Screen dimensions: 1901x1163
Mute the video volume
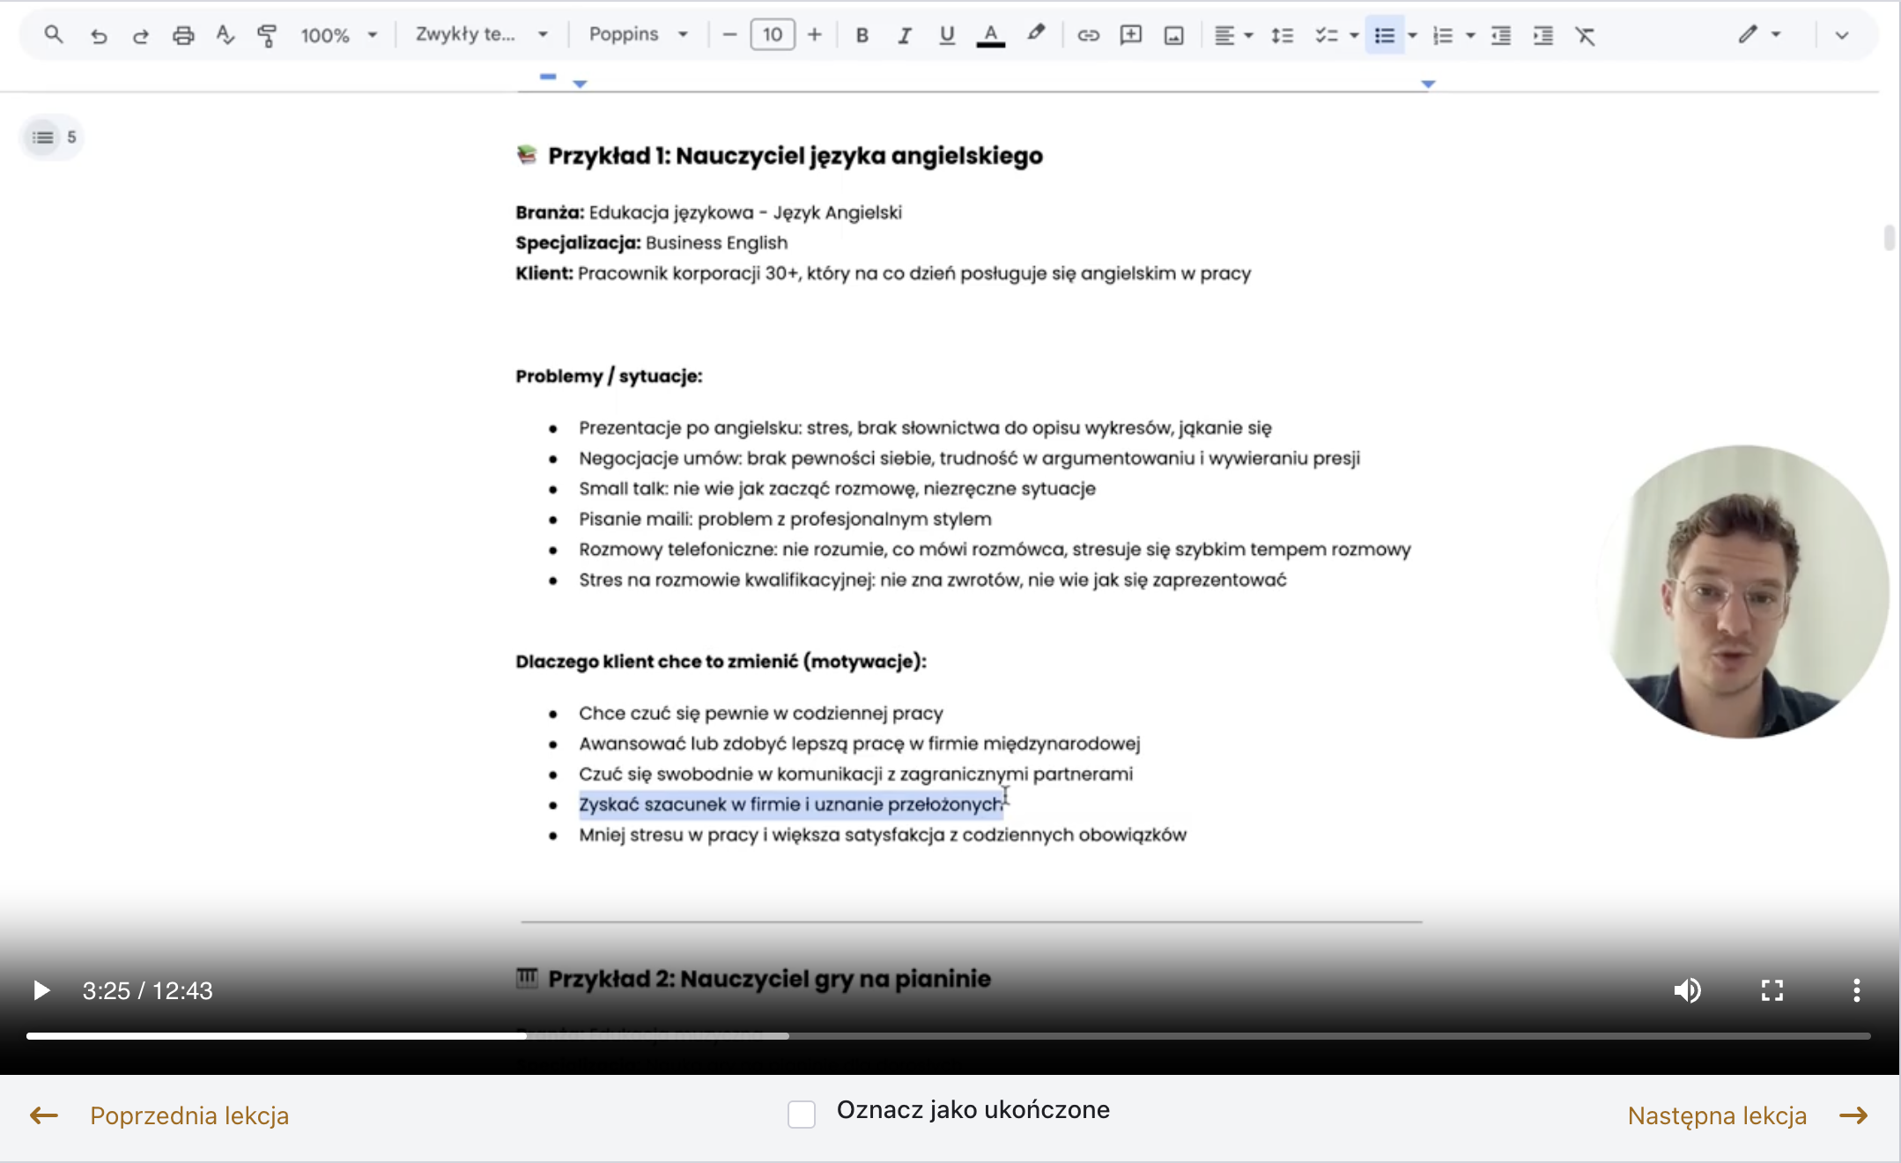[1687, 990]
